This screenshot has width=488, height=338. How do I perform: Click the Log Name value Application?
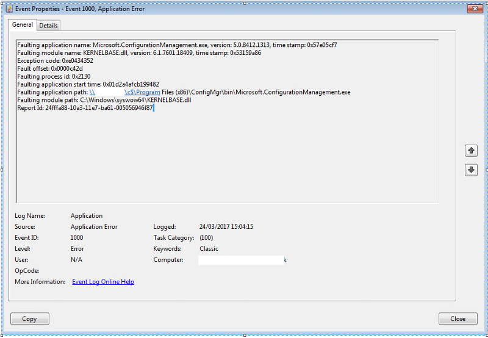click(x=87, y=216)
